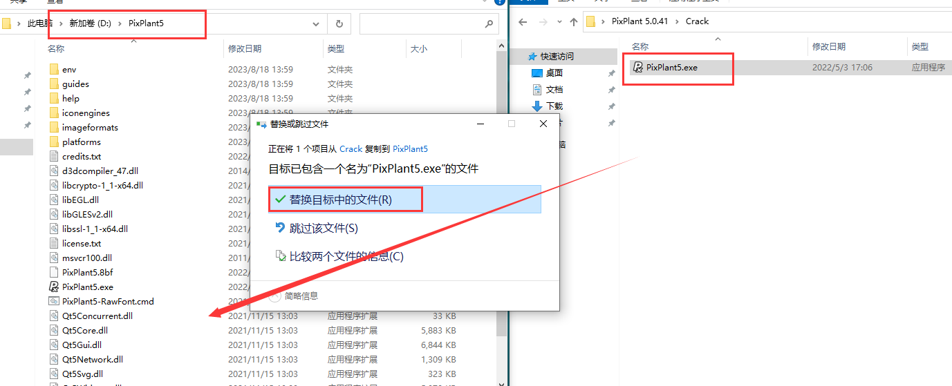Screen dimensions: 952x386
Task: Click the 1,309 KB size cell
Action: [x=438, y=359]
